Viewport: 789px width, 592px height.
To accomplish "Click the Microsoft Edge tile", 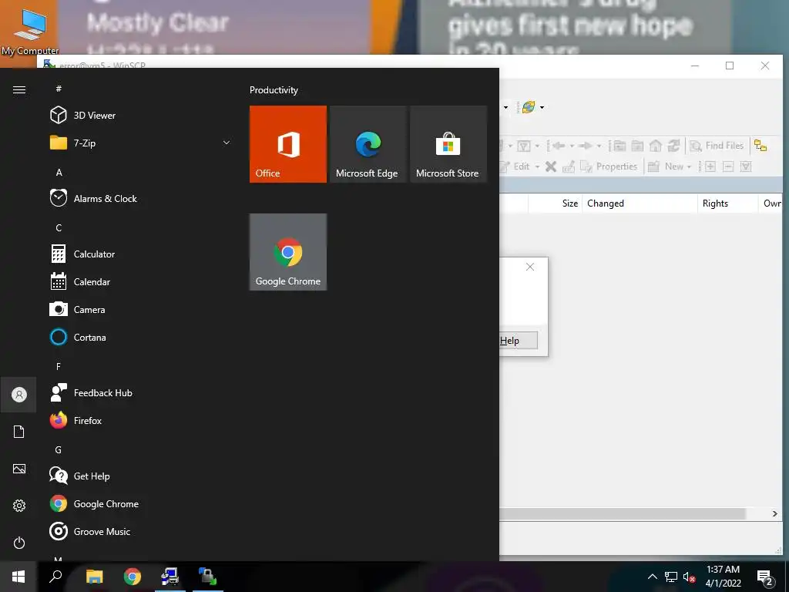I will coord(368,144).
